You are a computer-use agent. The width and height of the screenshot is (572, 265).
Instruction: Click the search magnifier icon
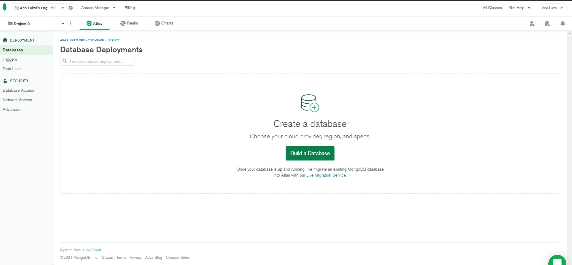click(x=65, y=61)
